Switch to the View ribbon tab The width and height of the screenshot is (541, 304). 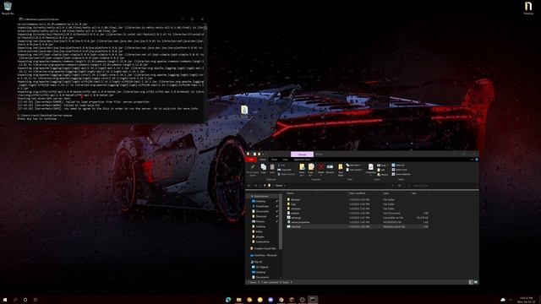point(285,160)
